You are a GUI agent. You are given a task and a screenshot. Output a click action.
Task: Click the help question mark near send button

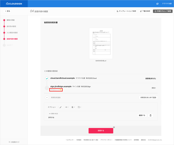114,127
